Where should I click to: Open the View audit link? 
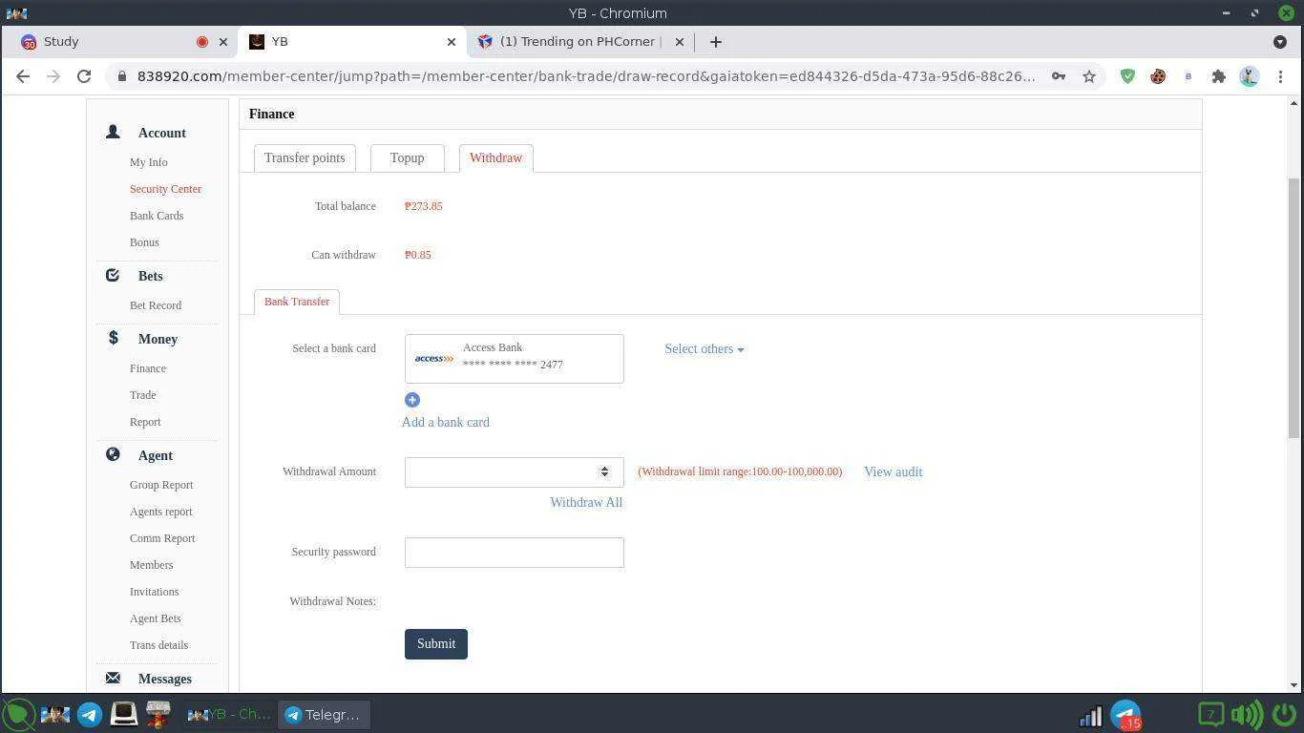(893, 471)
